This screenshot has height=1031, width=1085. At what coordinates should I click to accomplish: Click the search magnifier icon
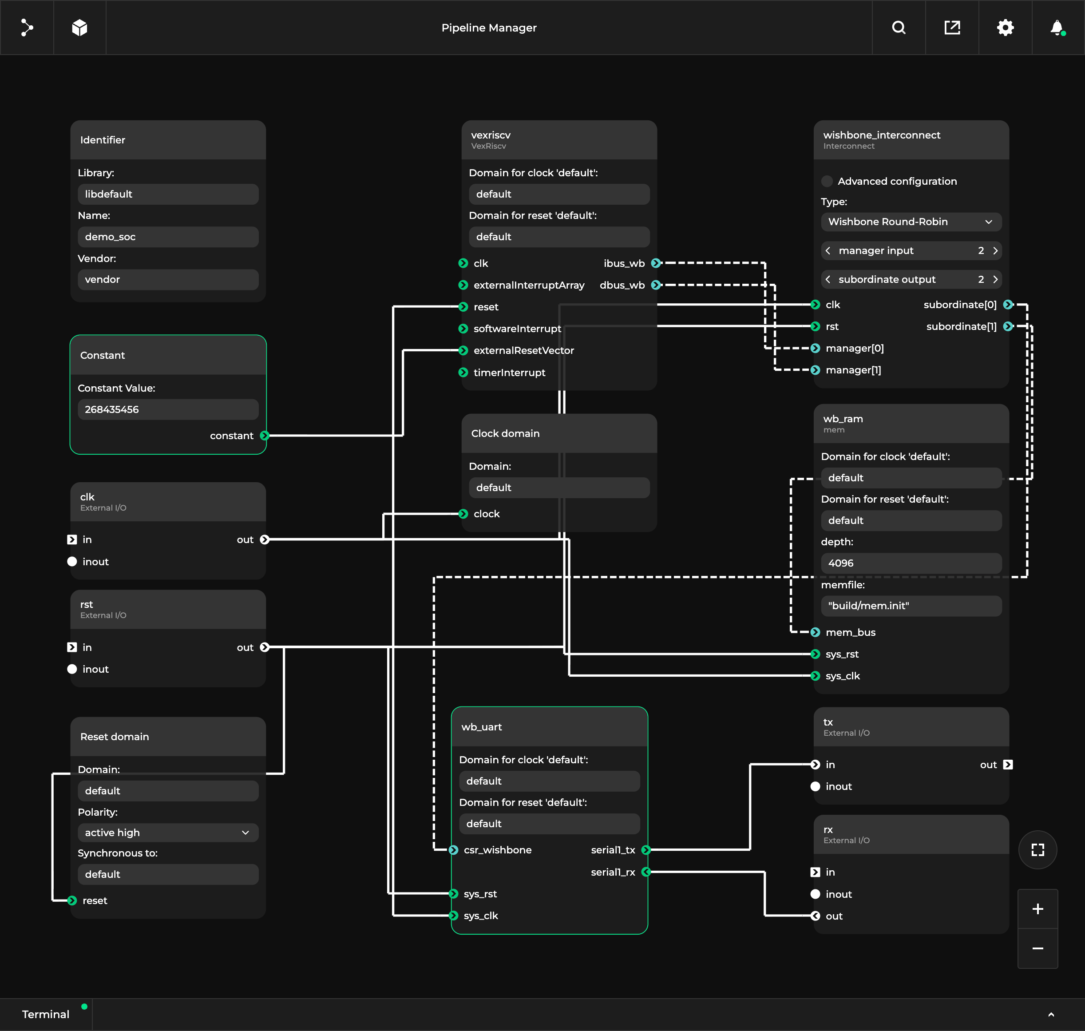point(899,28)
